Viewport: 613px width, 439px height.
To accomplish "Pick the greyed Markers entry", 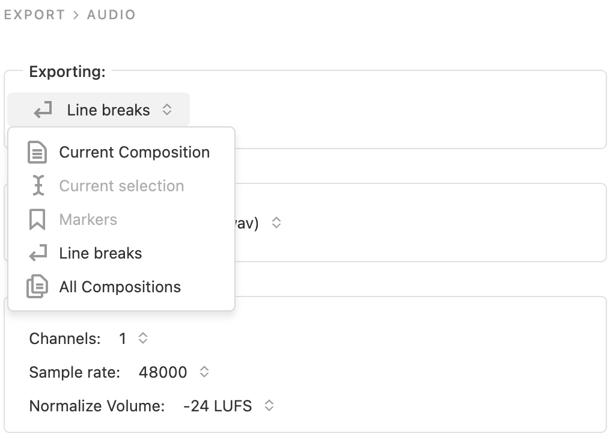I will [121, 219].
